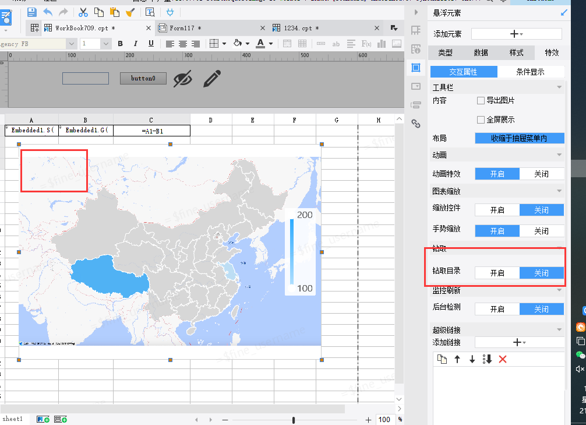
Task: Open the conditional attributes panel icon
Action: pos(415,105)
